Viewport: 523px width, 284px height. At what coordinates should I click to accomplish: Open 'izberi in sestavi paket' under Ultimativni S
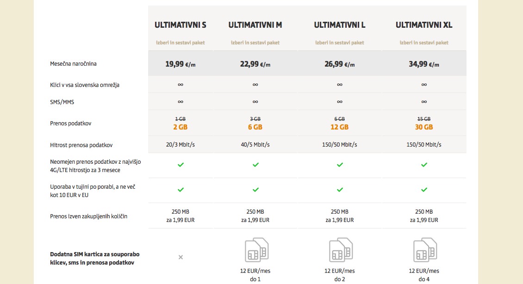point(181,43)
